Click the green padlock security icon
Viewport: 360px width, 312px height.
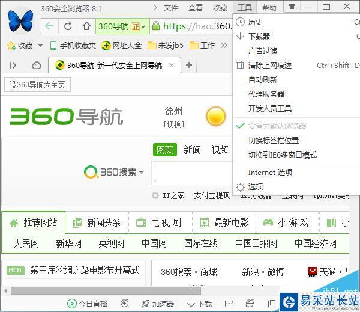(156, 26)
